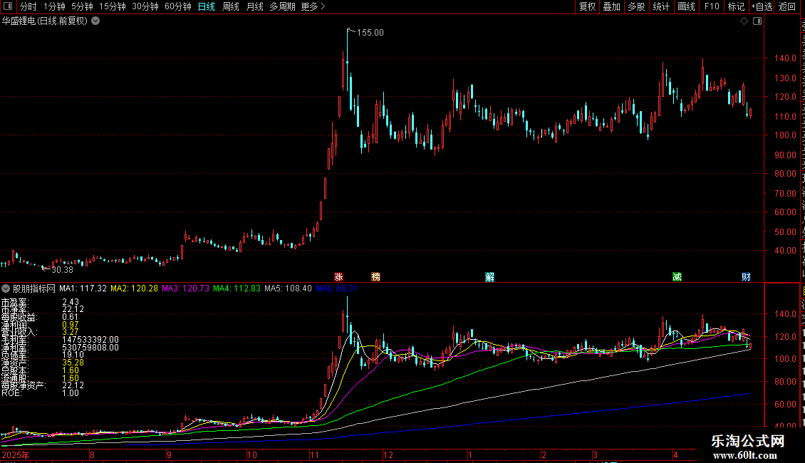Open the 复权 adjustment option
This screenshot has height=463, width=805.
tap(587, 6)
